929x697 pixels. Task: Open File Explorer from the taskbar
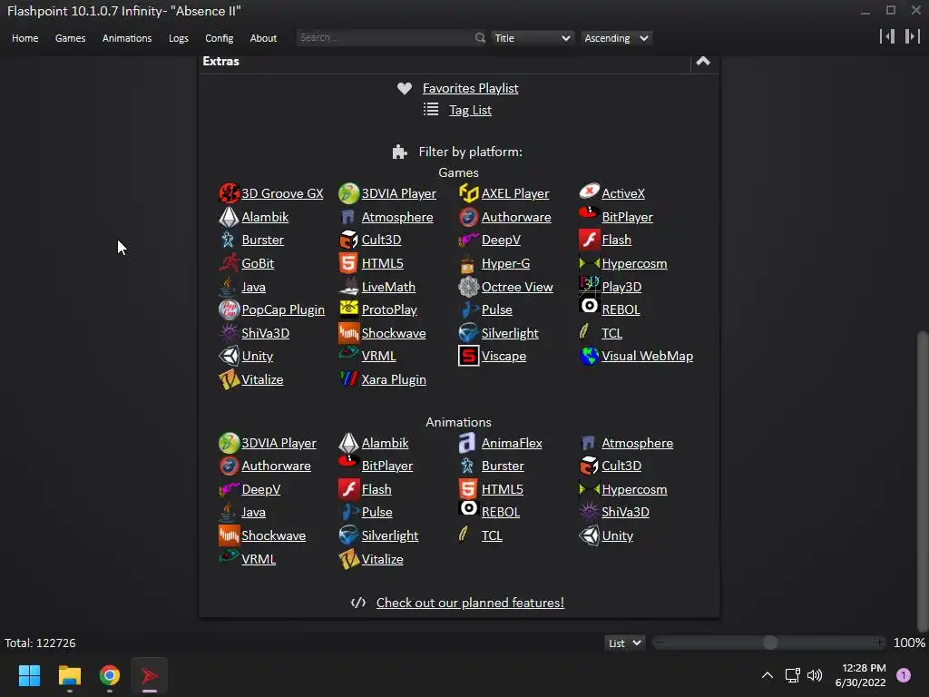click(x=69, y=675)
